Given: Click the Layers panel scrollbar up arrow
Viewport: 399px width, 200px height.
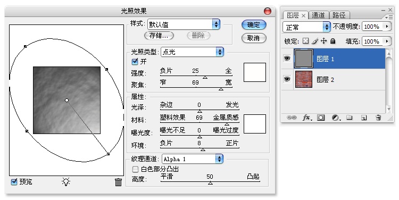Looking at the screenshot, I should (388, 53).
